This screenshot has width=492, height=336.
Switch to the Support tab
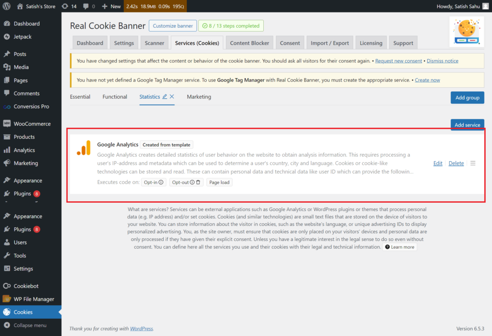click(403, 43)
